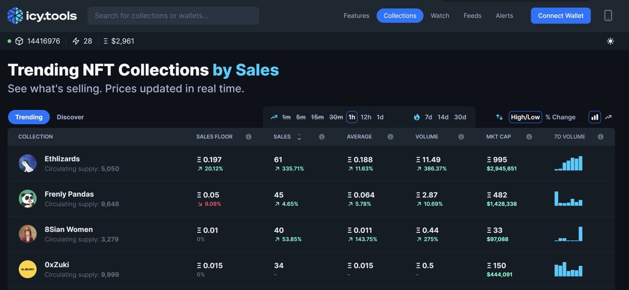This screenshot has width=629, height=290.
Task: Click the Volume column info icon
Action: 461,137
